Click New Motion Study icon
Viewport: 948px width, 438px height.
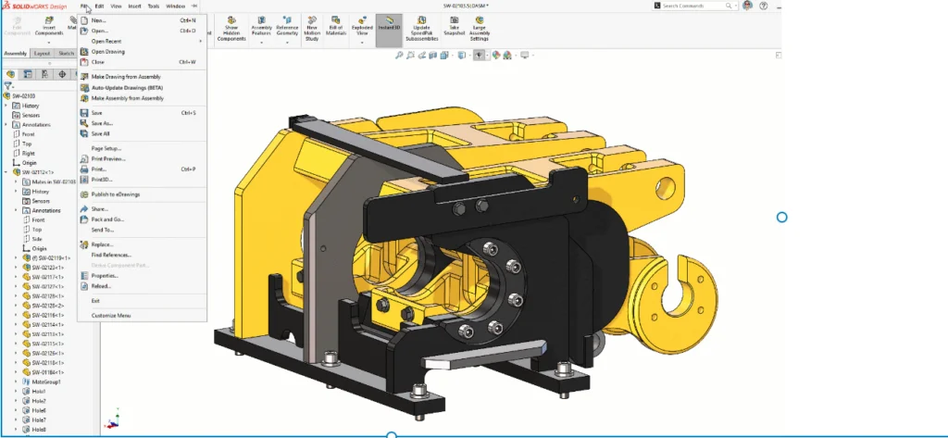312,20
